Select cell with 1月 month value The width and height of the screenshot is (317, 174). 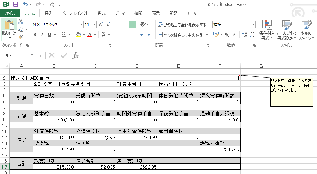[220, 78]
